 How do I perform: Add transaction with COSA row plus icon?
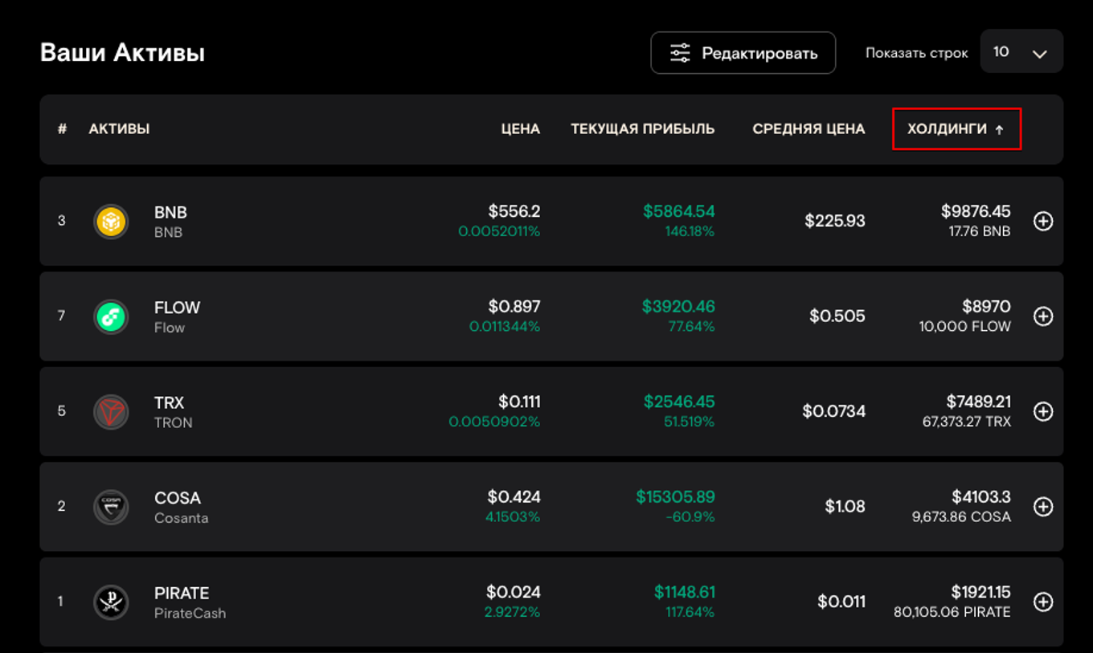tap(1042, 507)
